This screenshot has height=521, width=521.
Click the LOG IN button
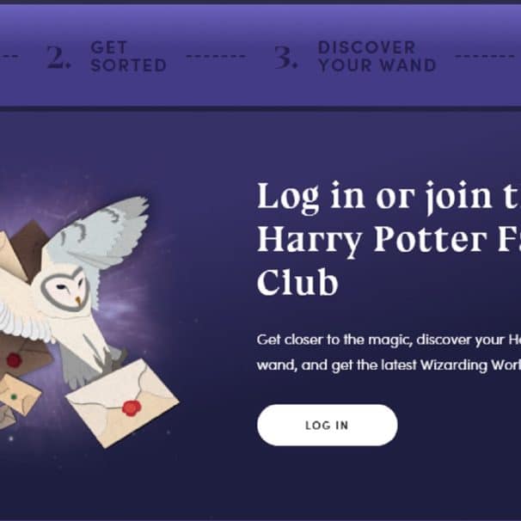click(327, 425)
